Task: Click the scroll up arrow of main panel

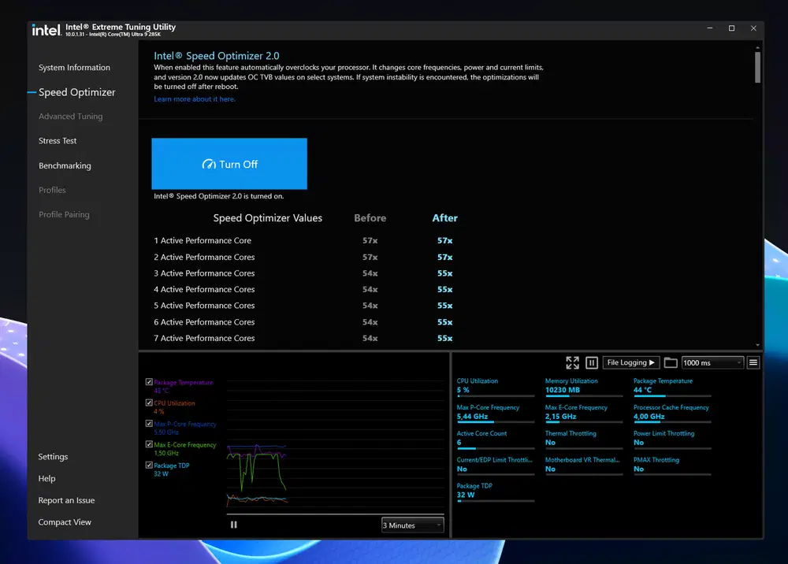Action: click(757, 48)
